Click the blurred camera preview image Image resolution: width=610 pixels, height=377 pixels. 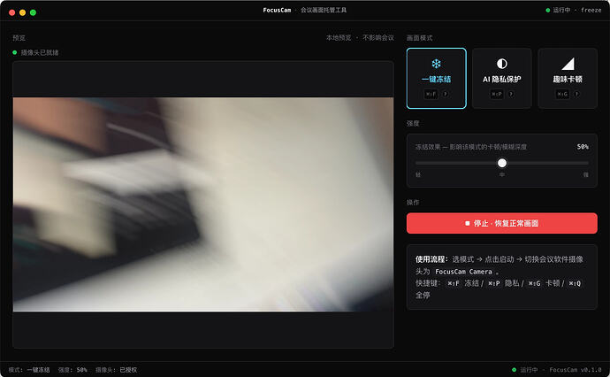point(203,204)
